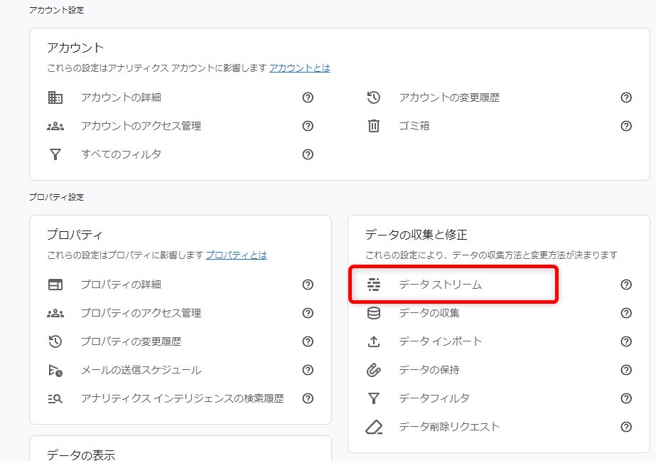Click the upload icon for データ インポート
The image size is (656, 461).
pos(374,341)
